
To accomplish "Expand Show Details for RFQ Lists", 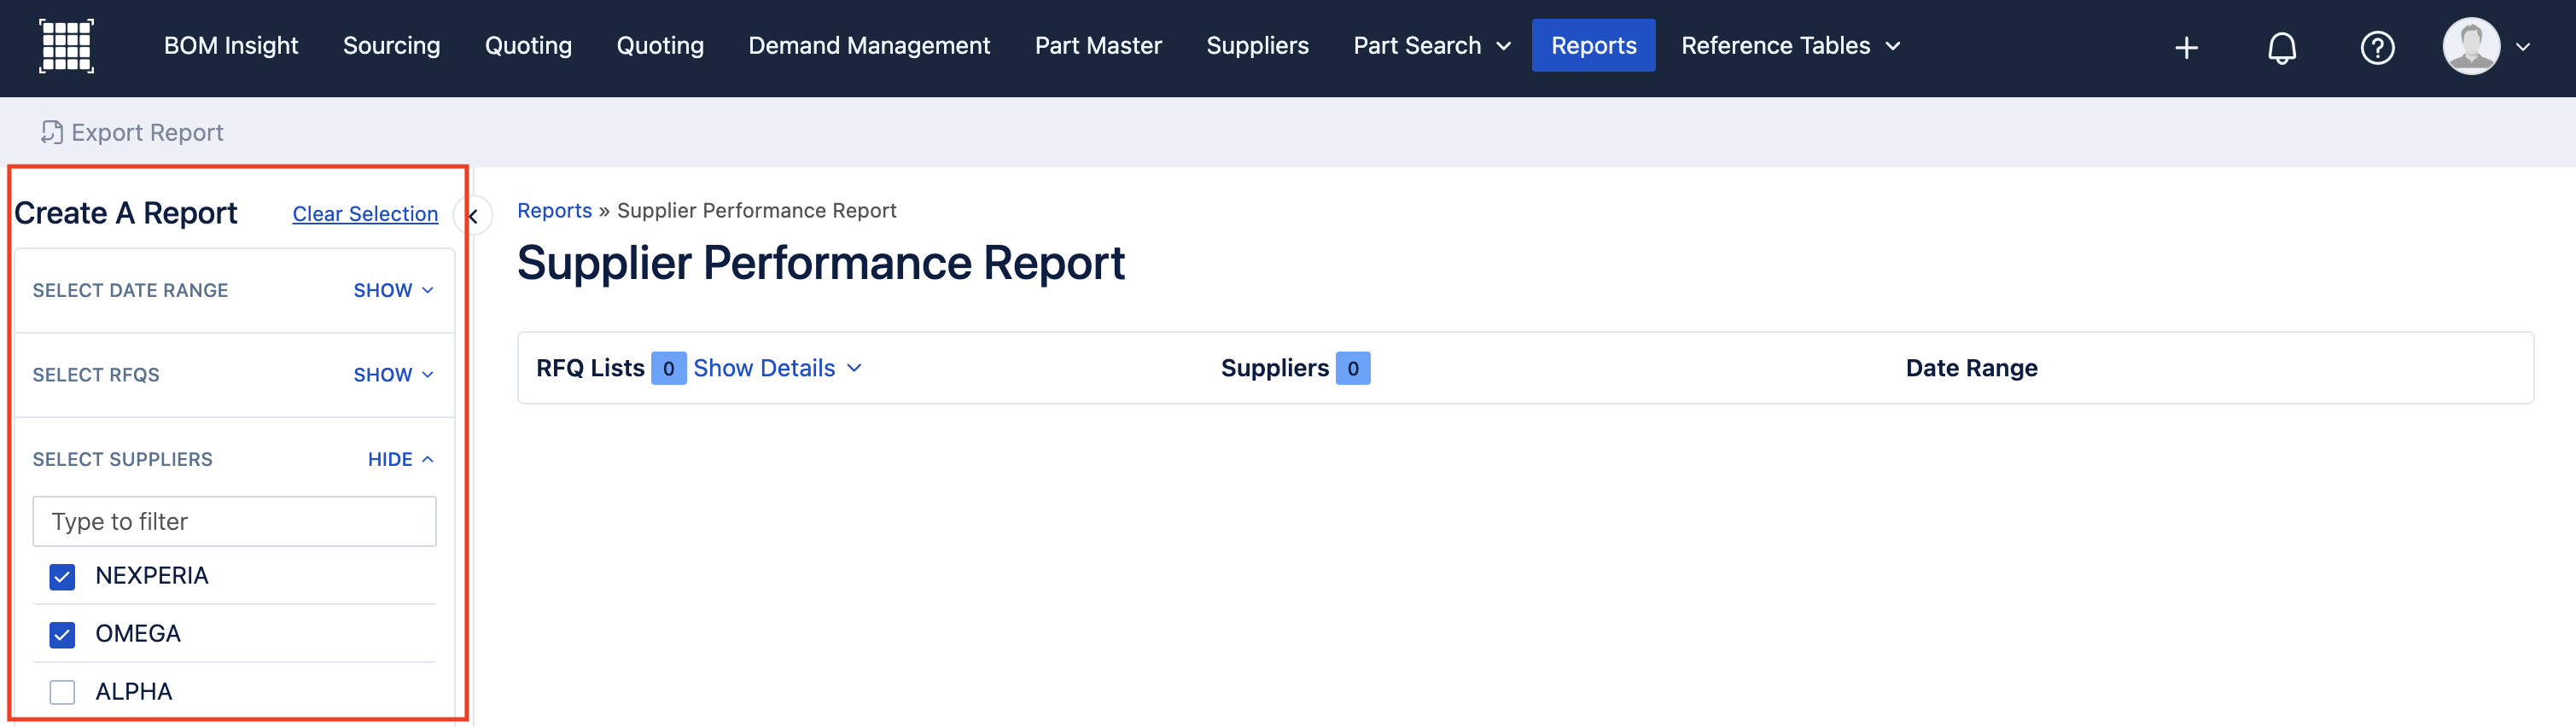I will tap(777, 368).
